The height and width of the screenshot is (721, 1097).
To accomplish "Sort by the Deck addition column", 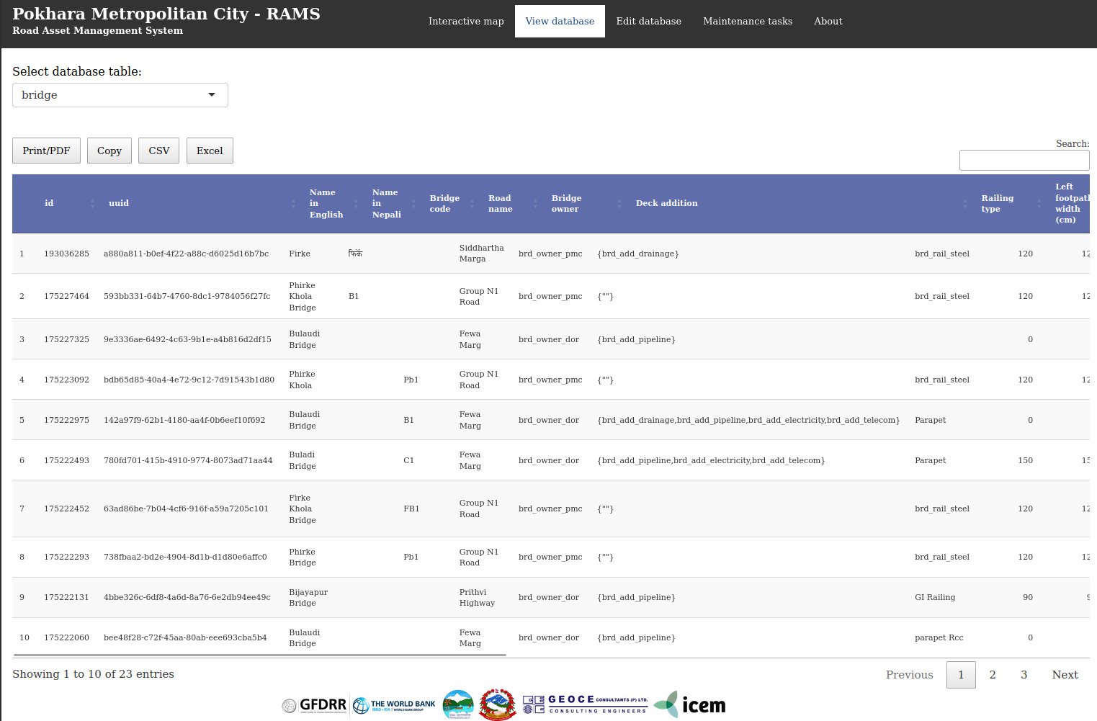I will pos(666,204).
